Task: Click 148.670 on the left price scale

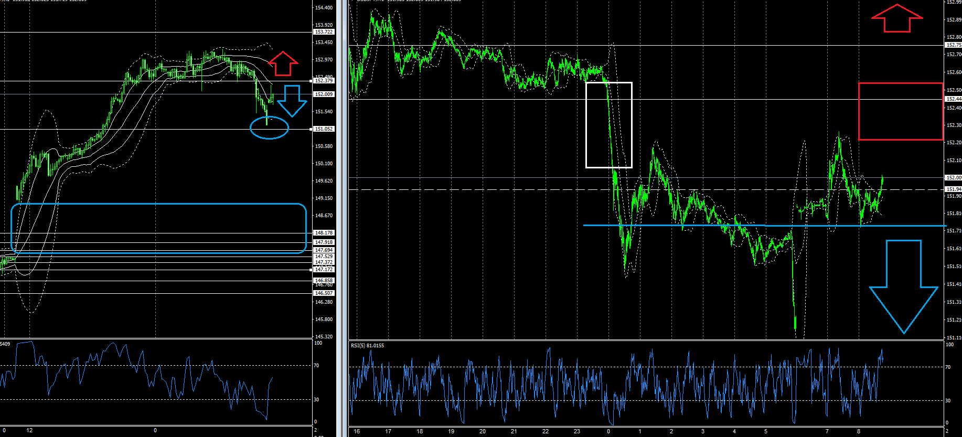Action: click(324, 216)
